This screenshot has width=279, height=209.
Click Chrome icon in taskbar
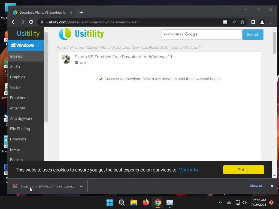158,202
